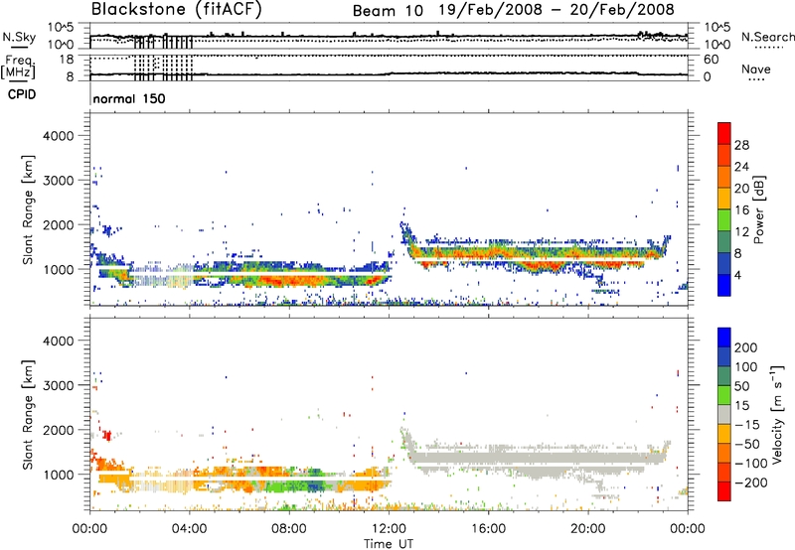Click the -200 label on velocity colorbar
This screenshot has height=550, width=795.
pos(750,482)
